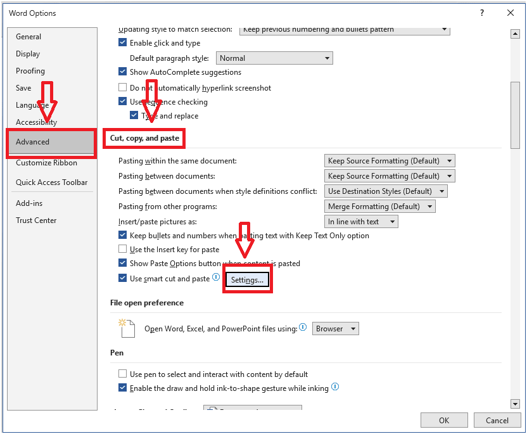Click the Help question mark icon
This screenshot has height=434, width=527.
point(482,13)
